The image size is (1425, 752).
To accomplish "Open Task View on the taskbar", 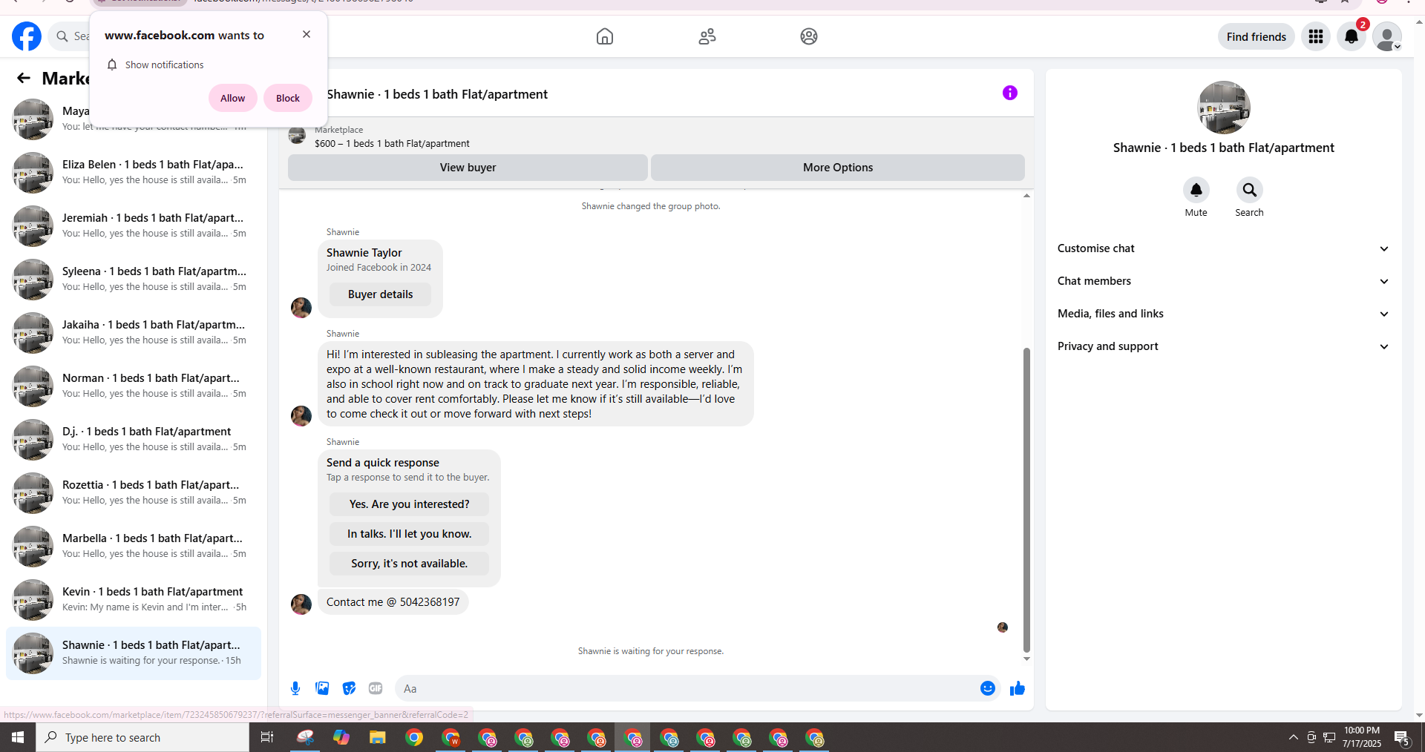I will tap(267, 737).
